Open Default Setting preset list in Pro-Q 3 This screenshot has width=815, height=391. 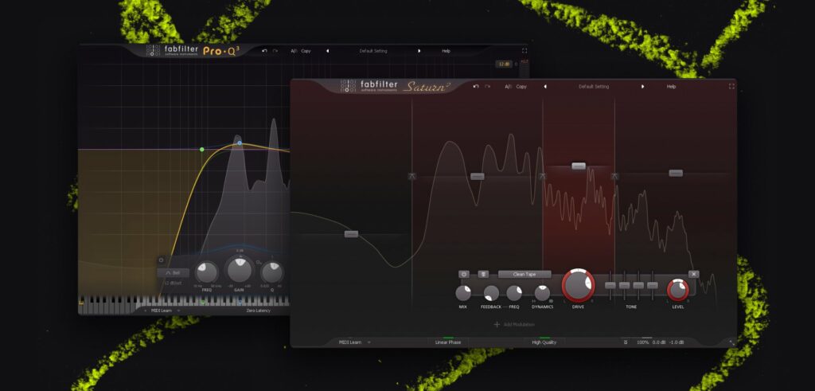pyautogui.click(x=373, y=51)
